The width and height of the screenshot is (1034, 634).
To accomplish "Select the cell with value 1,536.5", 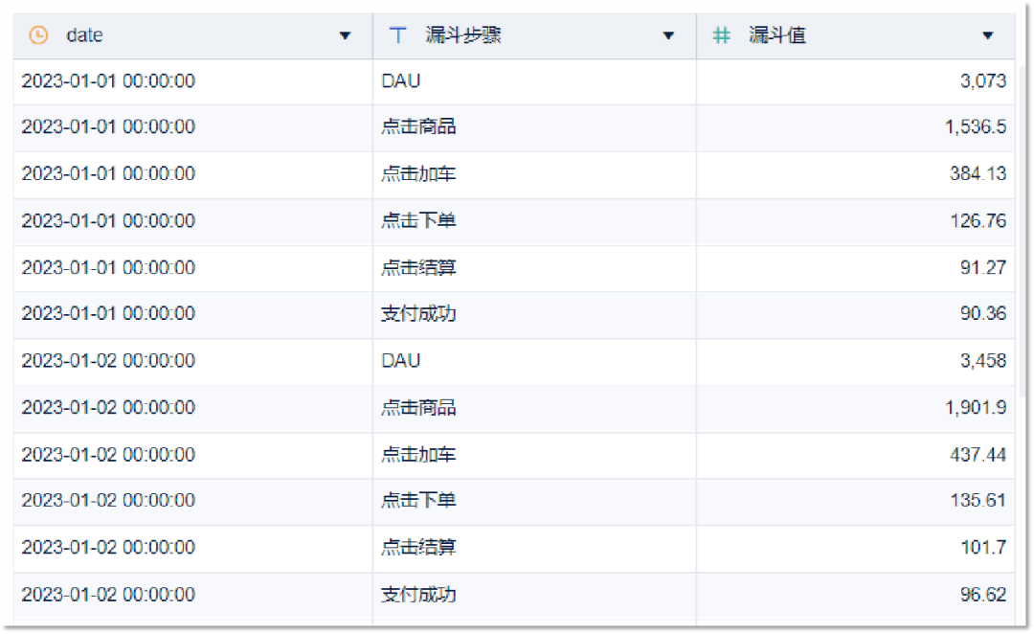I will [x=856, y=127].
